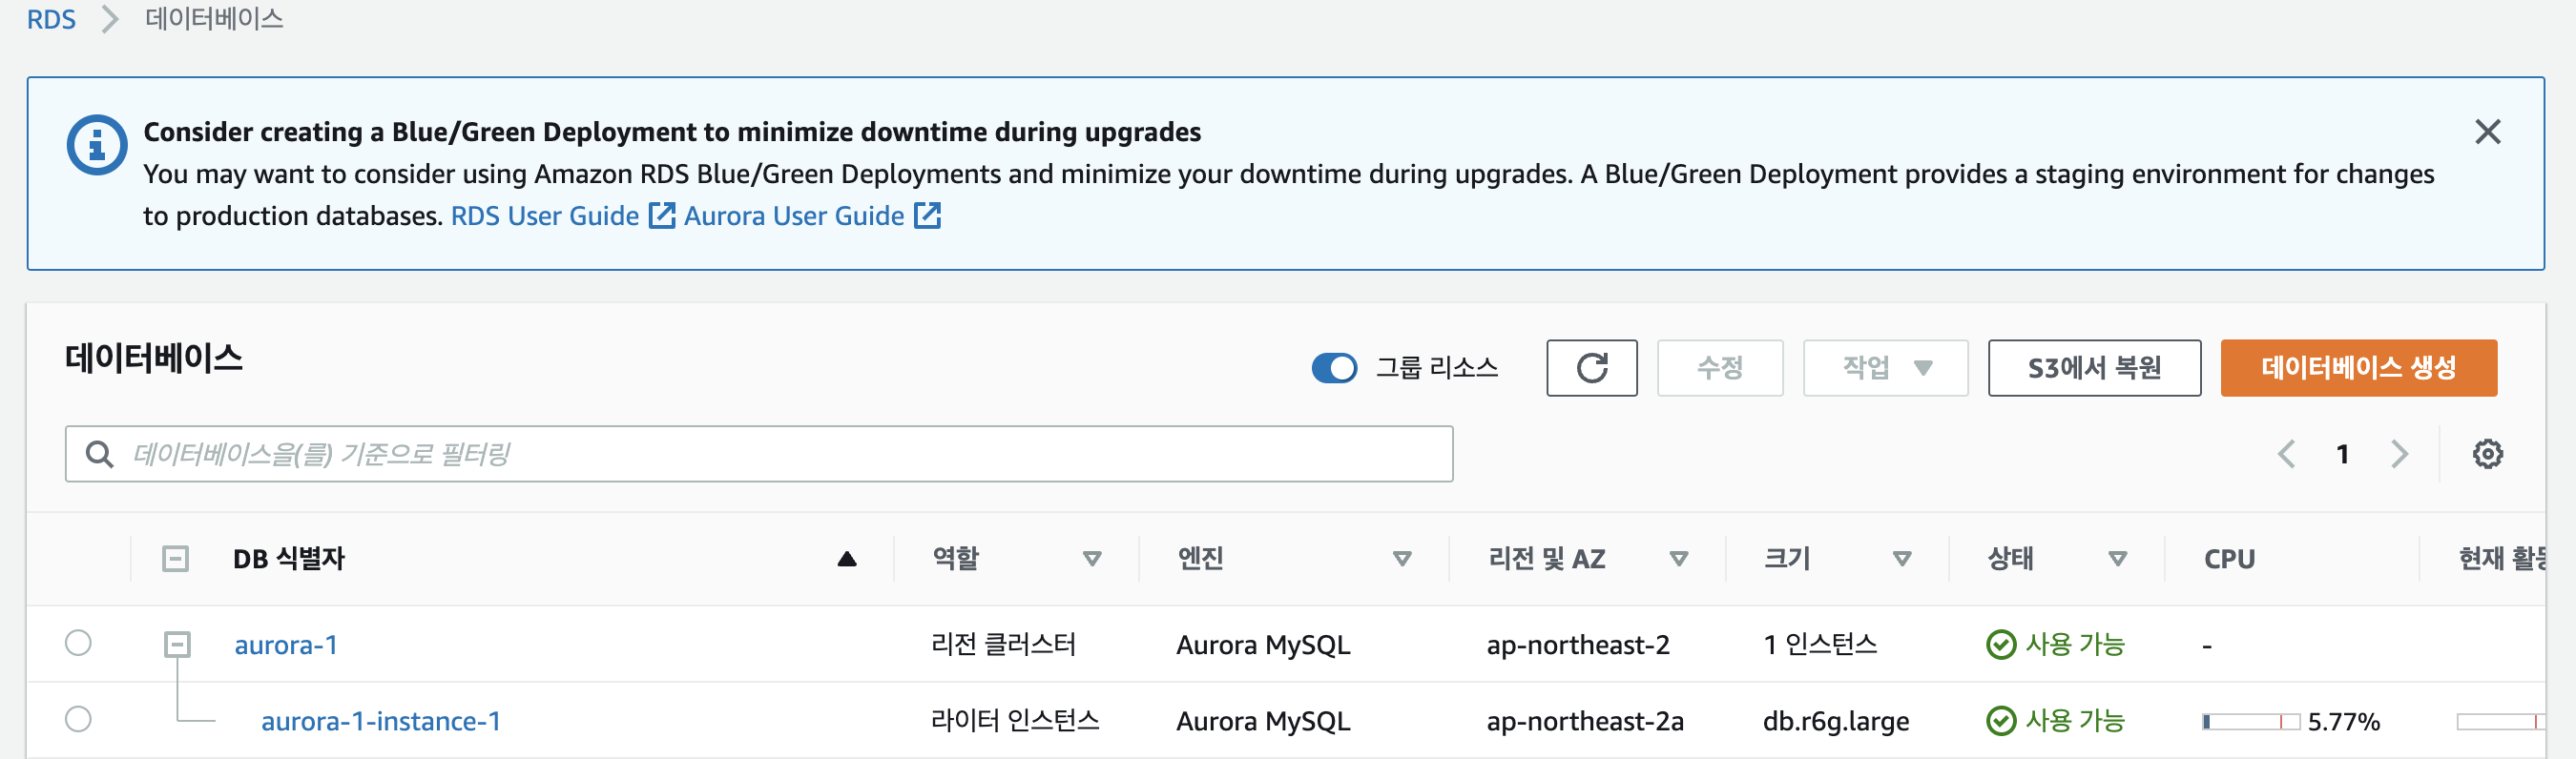Click the 데이터베이스 생성 button
Viewport: 2576px width, 759px height.
pos(2358,368)
